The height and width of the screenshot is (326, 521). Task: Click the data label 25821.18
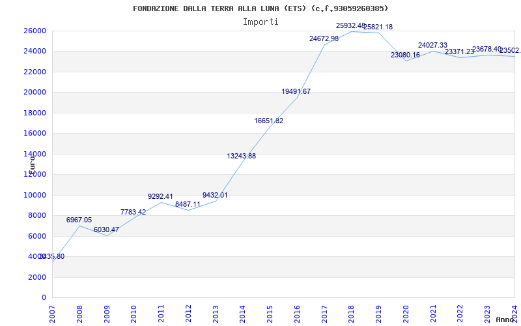tap(378, 27)
